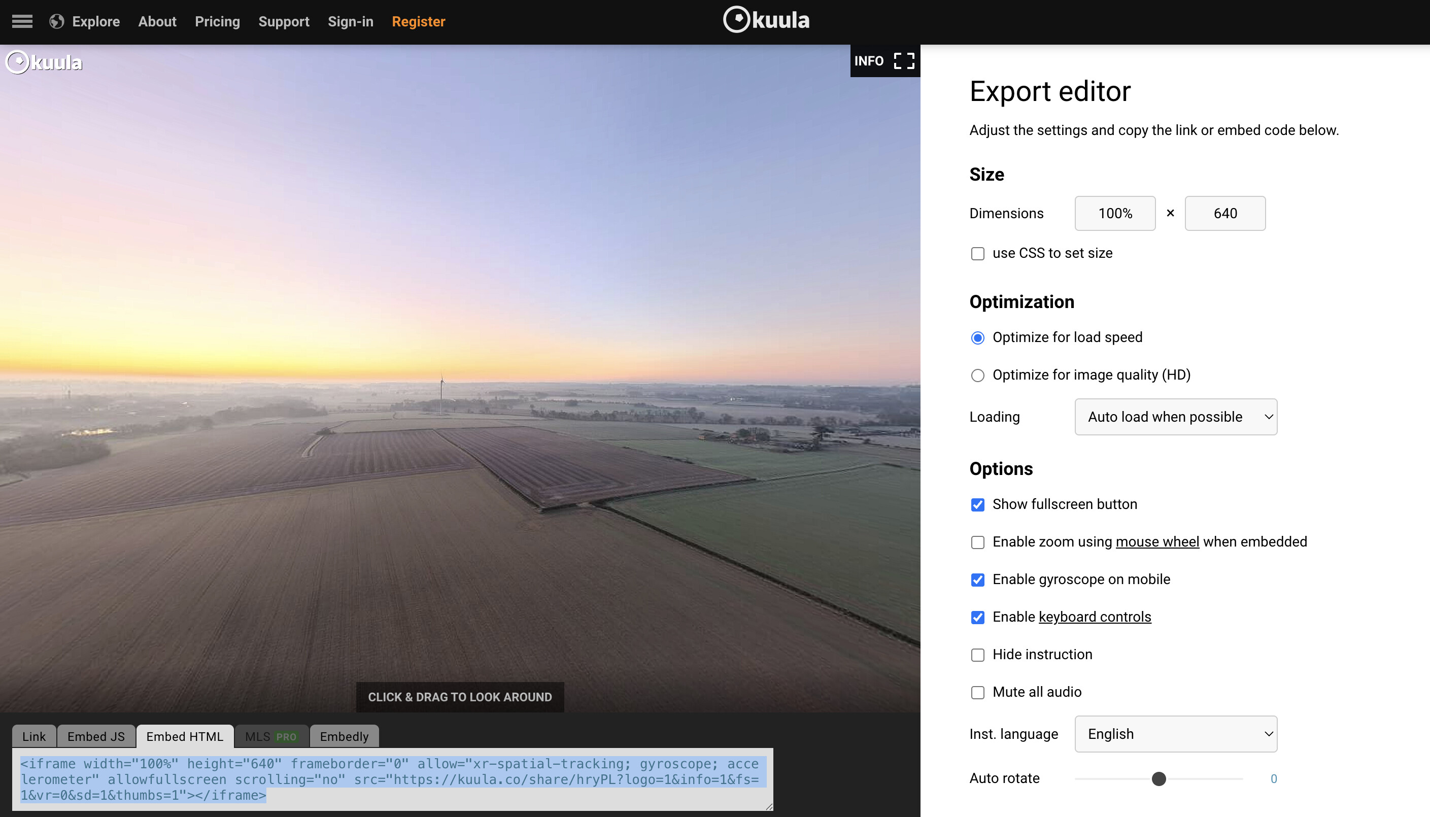Click the Explore globe icon

56,21
